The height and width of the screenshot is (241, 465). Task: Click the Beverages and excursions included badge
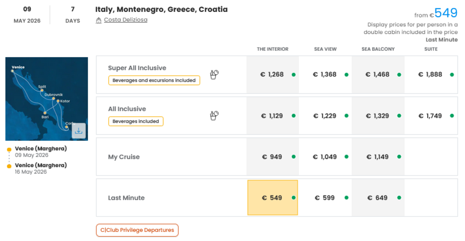tap(154, 80)
